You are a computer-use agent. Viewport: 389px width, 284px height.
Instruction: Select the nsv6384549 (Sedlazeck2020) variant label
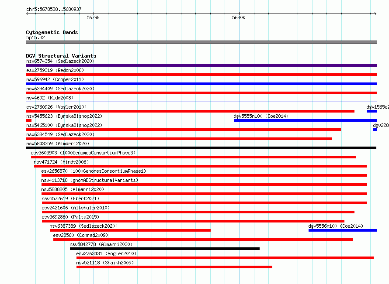tap(60, 134)
